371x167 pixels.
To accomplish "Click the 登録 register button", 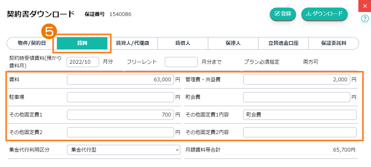I will [283, 14].
